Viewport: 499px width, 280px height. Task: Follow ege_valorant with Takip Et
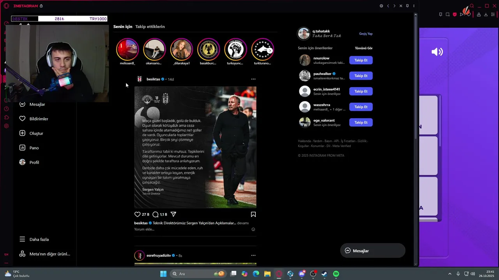point(361,122)
